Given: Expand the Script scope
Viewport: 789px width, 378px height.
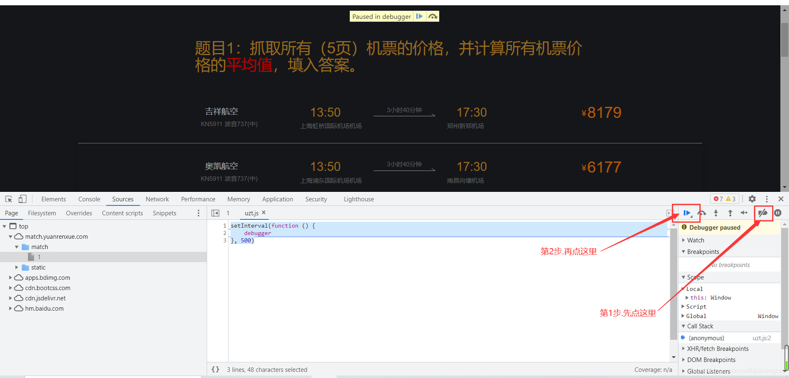Looking at the screenshot, I should coord(683,307).
